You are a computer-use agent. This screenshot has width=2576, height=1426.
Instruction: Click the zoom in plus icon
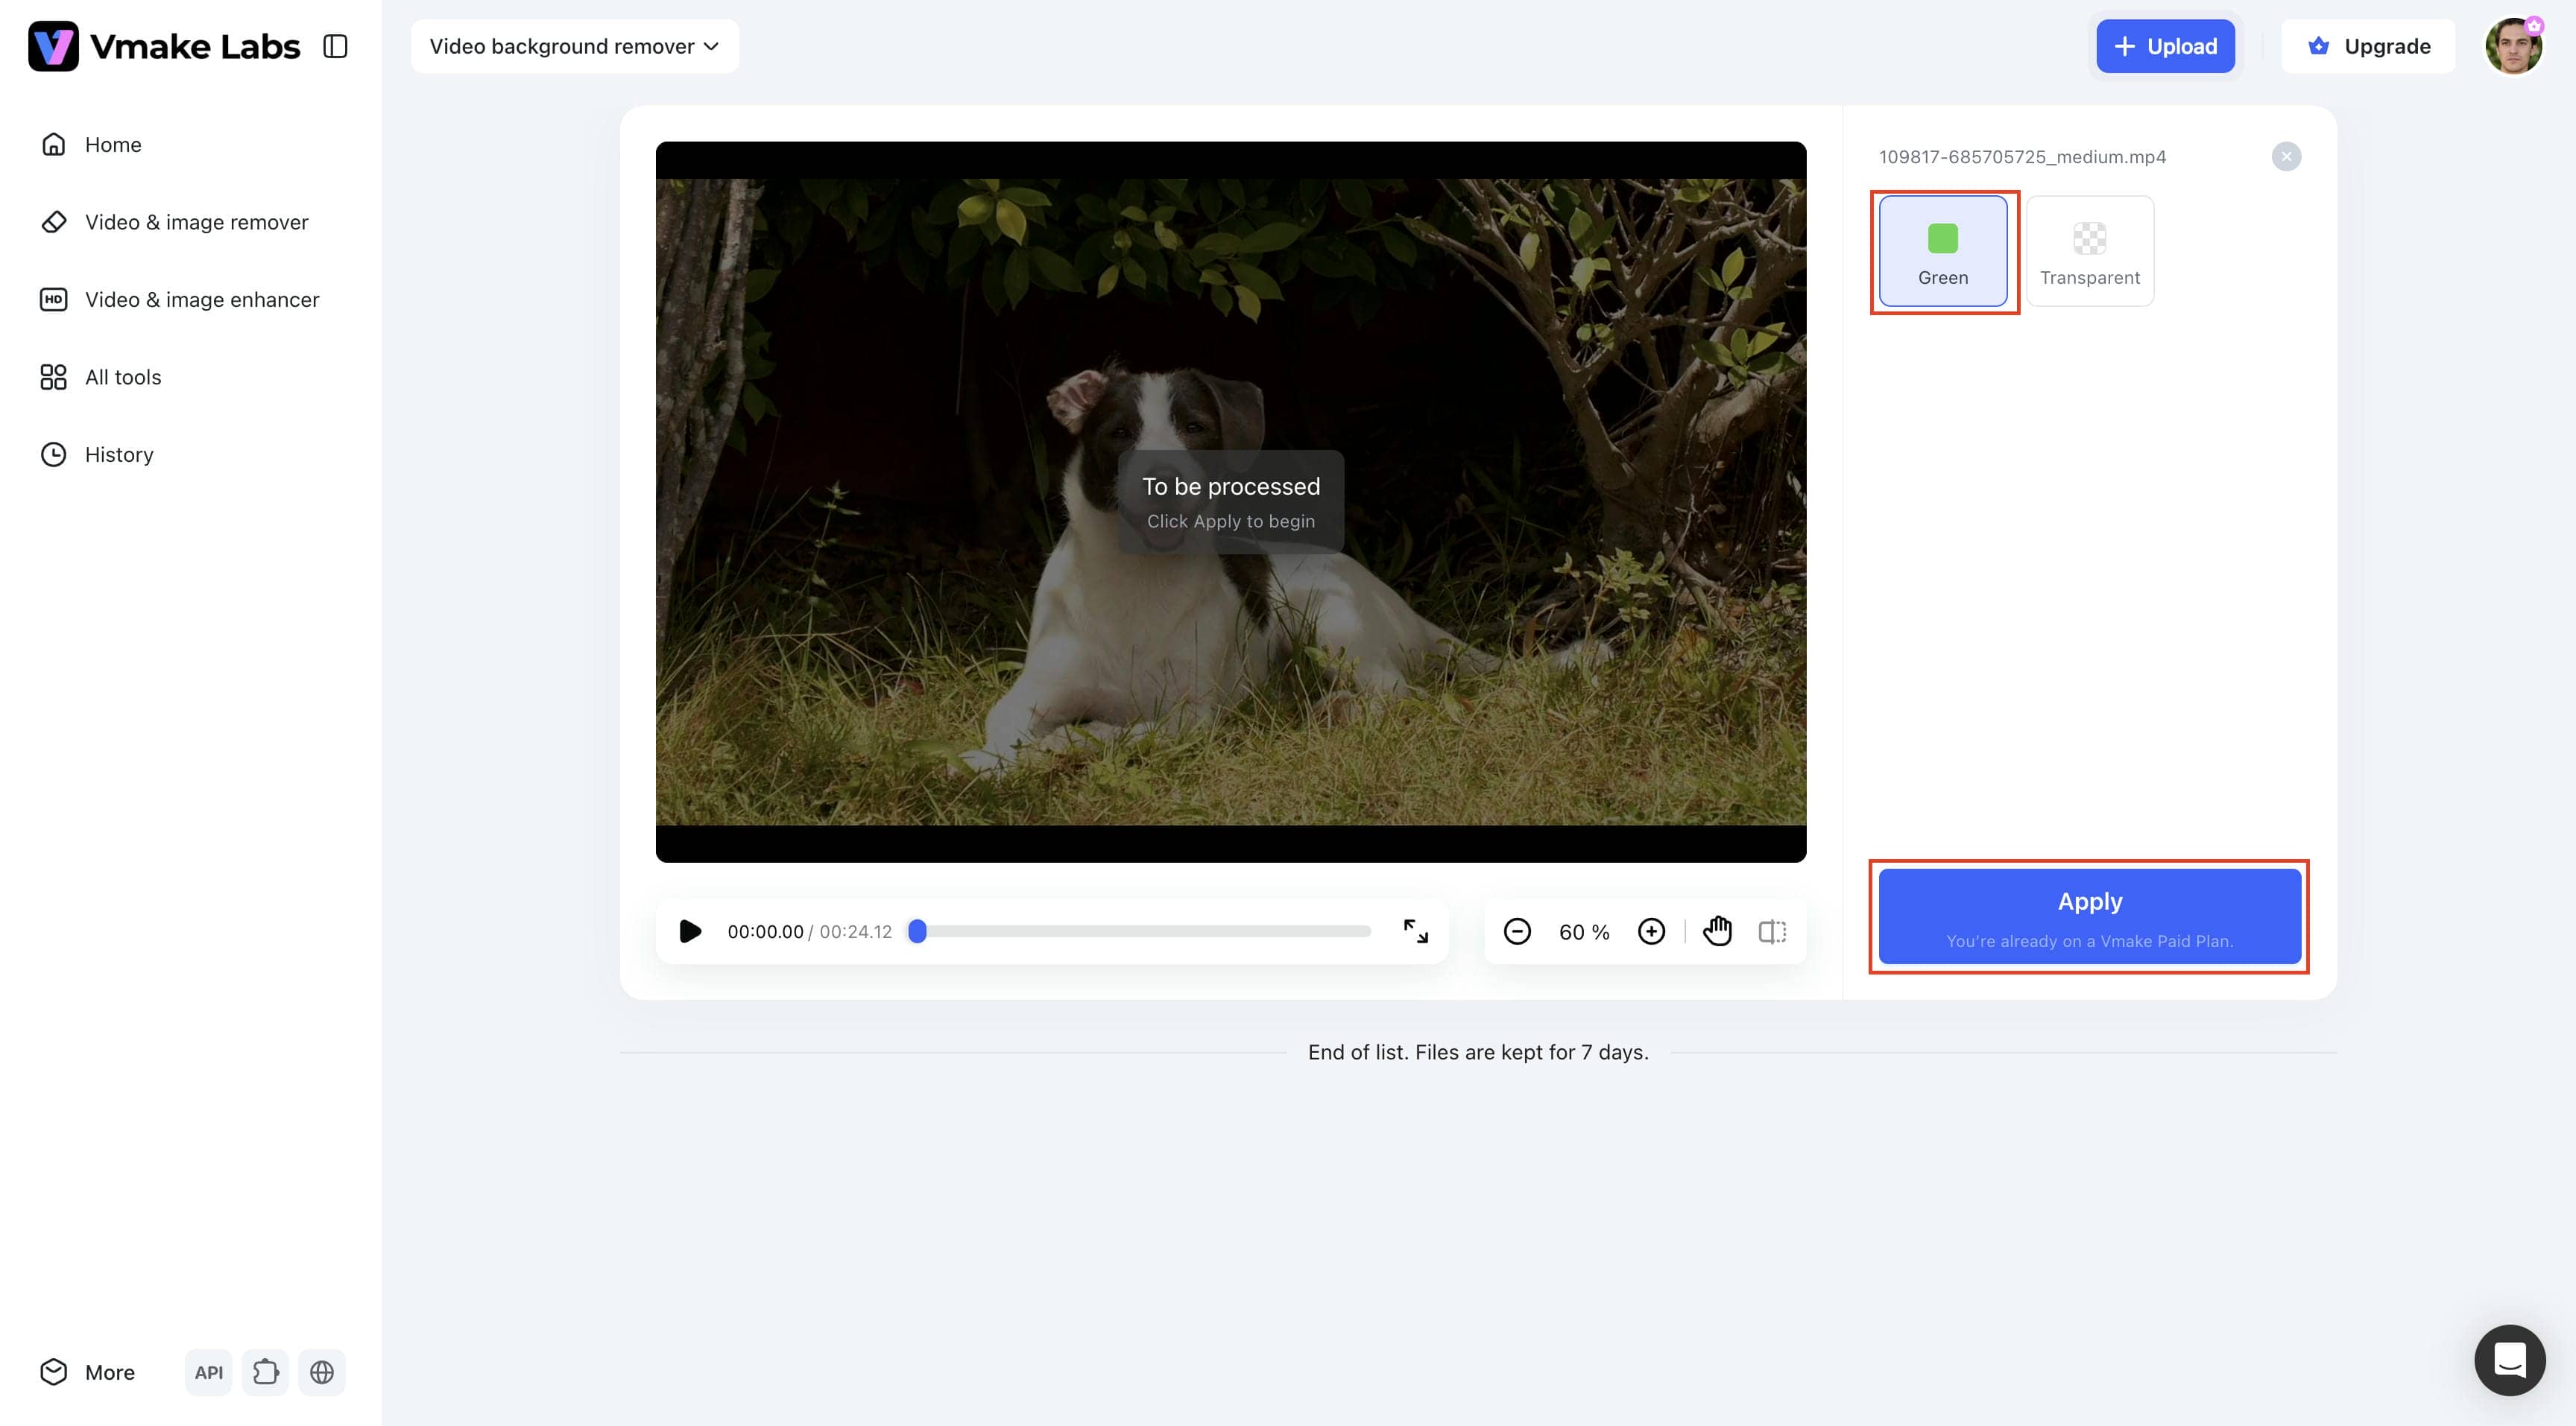click(1651, 931)
